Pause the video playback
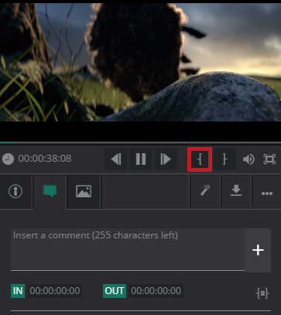281x315 pixels. 141,159
